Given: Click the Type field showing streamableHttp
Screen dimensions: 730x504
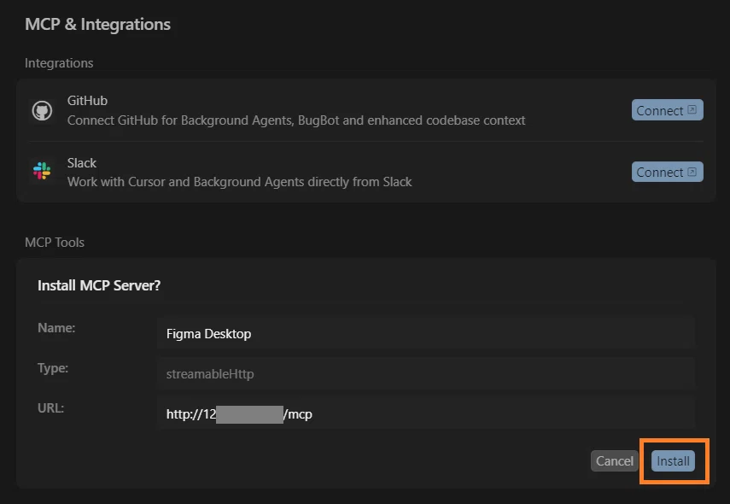Looking at the screenshot, I should point(425,373).
